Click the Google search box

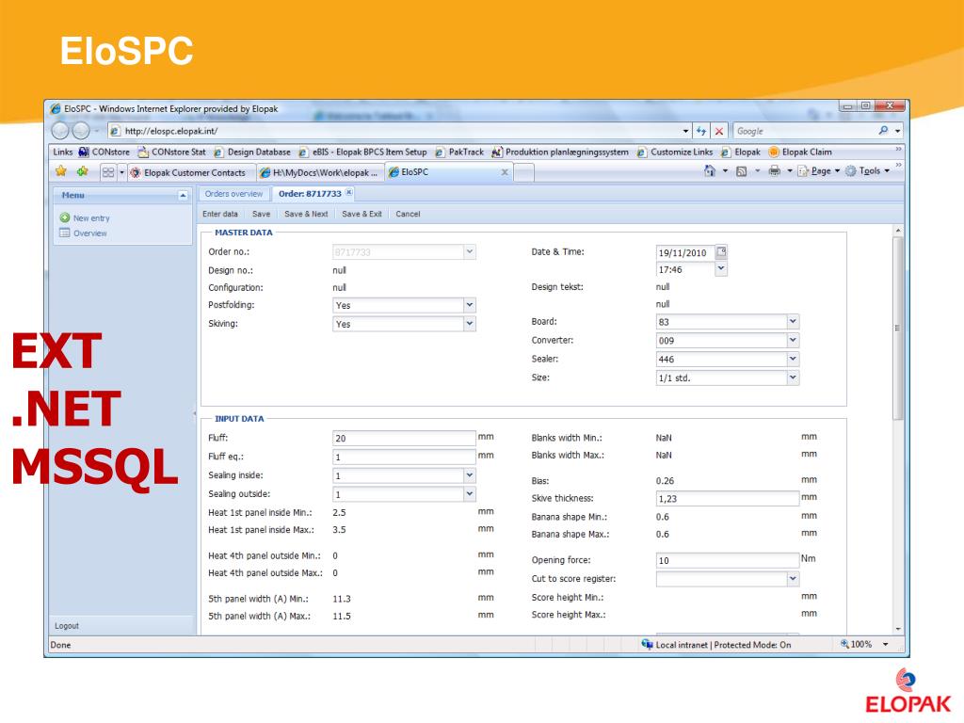pyautogui.click(x=804, y=130)
